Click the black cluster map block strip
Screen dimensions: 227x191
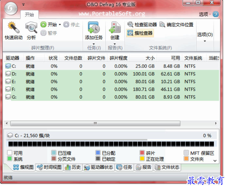point(111,144)
